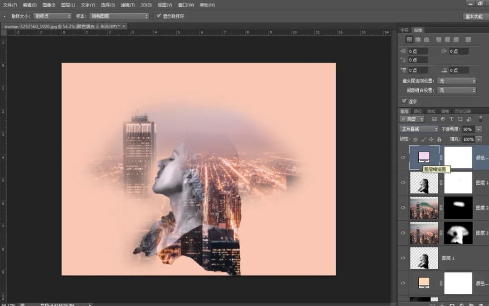Open the 3D(D) menu

(x=146, y=5)
